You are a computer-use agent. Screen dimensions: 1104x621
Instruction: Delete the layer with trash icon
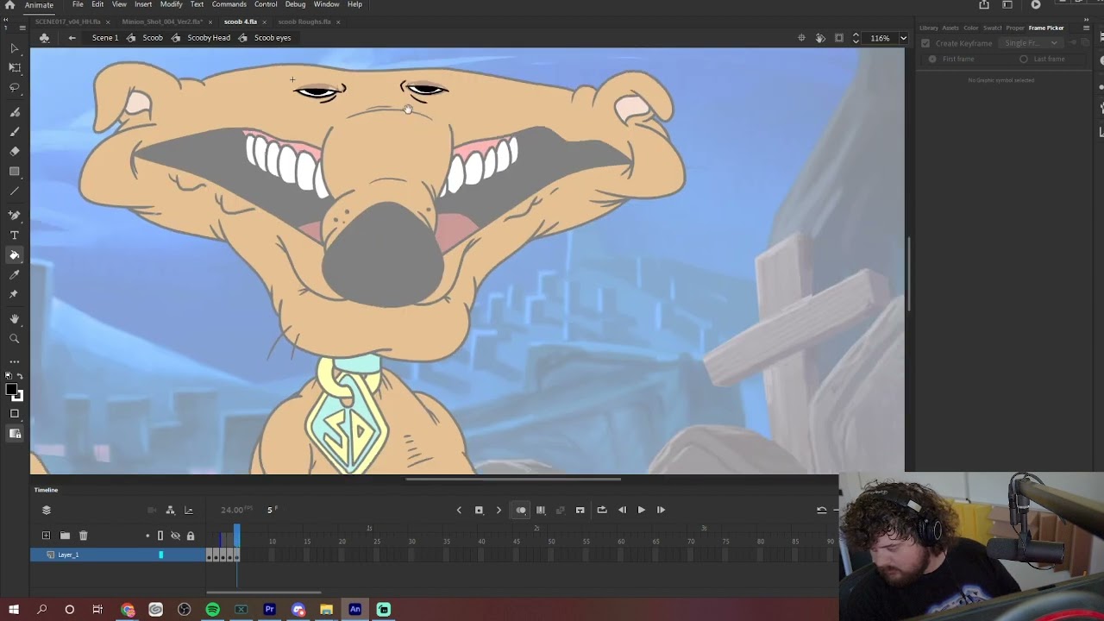coord(84,536)
